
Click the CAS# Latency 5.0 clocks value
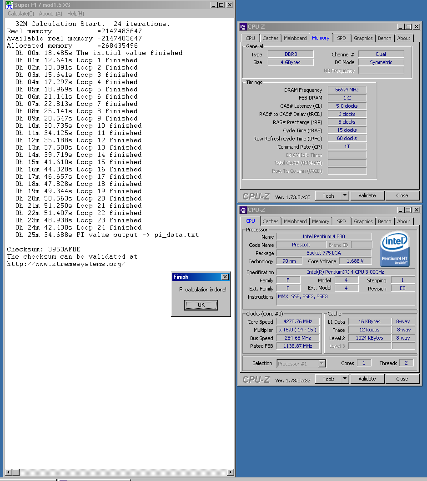pyautogui.click(x=347, y=106)
